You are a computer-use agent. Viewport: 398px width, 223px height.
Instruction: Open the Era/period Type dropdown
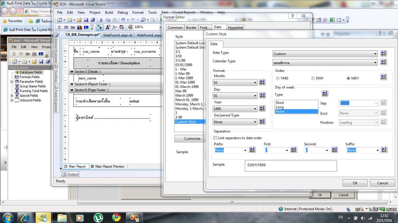255,122
